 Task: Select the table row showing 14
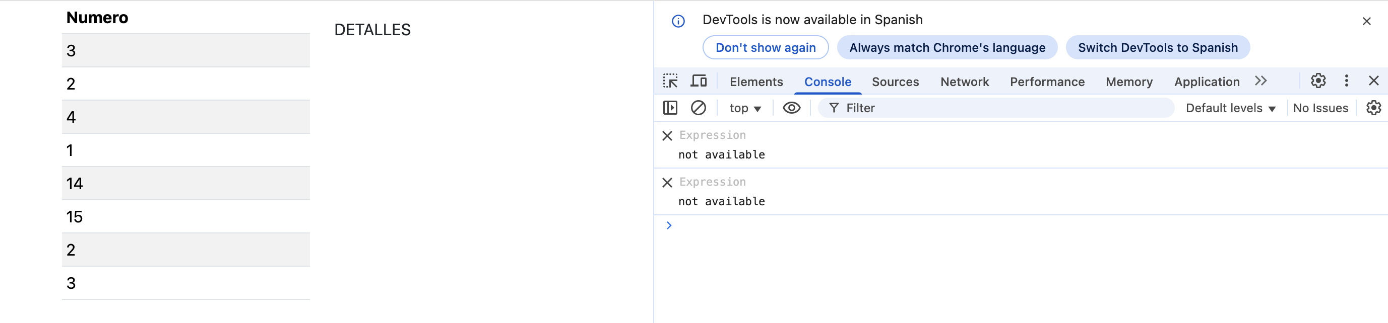tap(185, 184)
